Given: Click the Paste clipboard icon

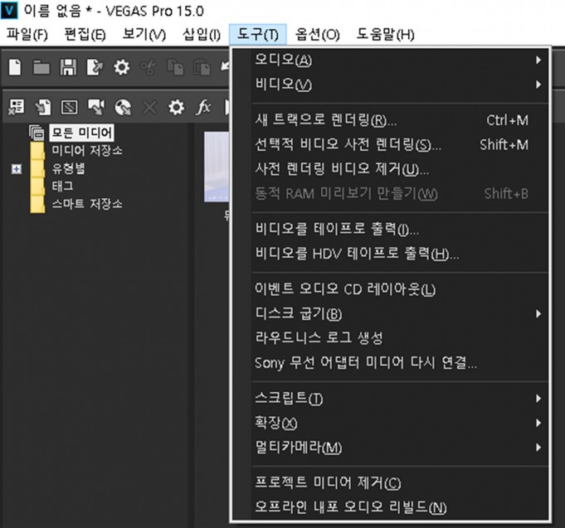Looking at the screenshot, I should pos(202,67).
